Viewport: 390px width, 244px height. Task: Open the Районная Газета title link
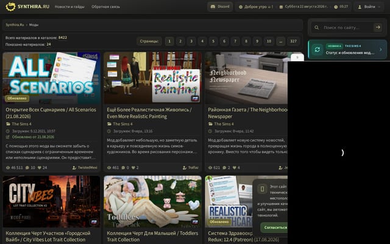[247, 113]
